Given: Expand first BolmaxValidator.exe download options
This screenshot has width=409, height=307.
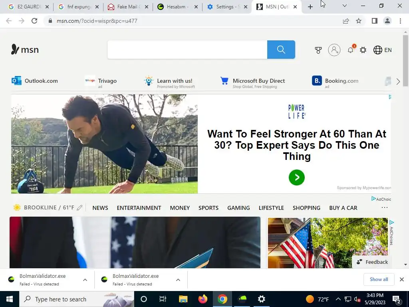Looking at the screenshot, I should point(85,280).
